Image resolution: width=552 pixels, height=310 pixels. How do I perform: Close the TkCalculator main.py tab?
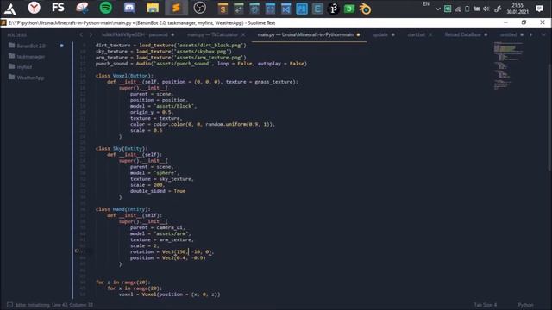(x=243, y=34)
